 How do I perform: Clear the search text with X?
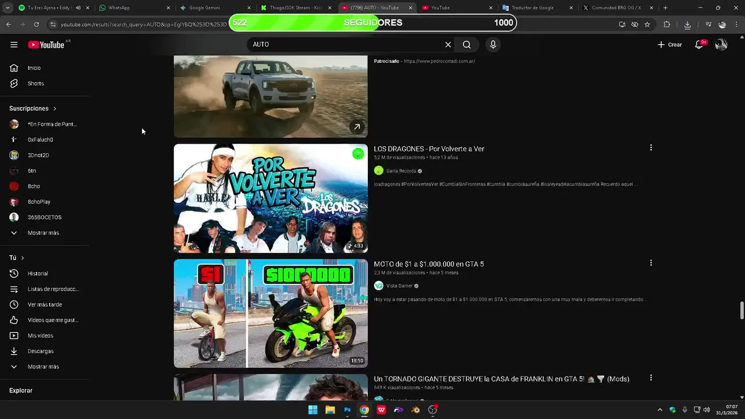click(x=448, y=44)
